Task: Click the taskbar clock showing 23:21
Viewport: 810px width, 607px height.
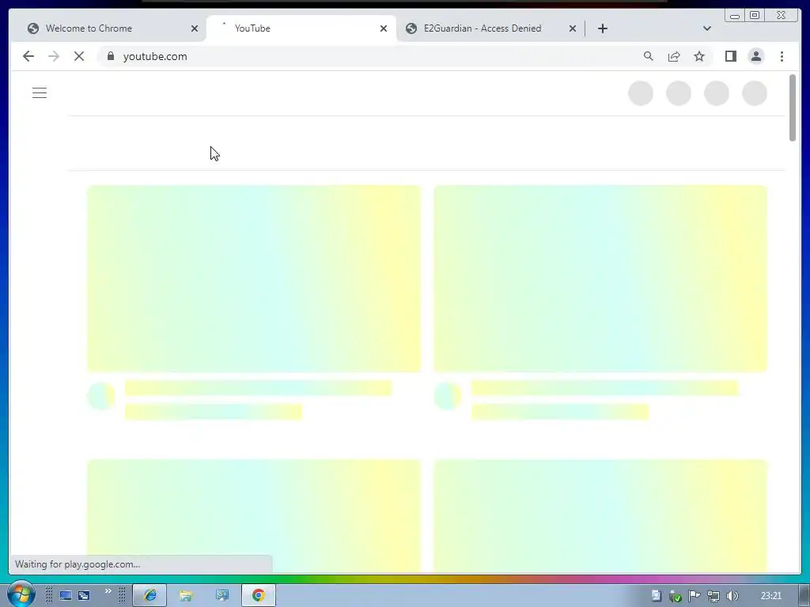Action: tap(770, 596)
